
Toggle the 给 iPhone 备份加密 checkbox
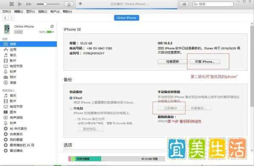coord(75,119)
